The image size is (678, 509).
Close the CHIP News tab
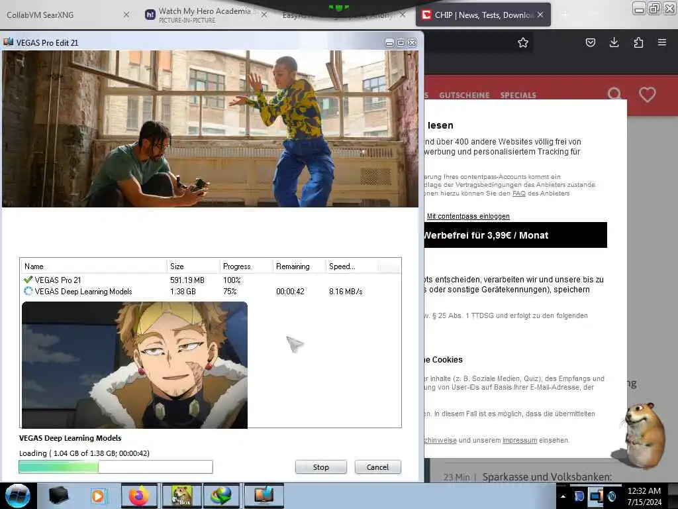[540, 15]
